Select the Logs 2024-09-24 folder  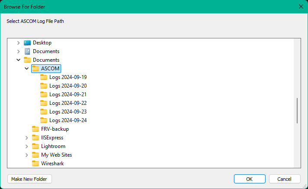click(68, 120)
